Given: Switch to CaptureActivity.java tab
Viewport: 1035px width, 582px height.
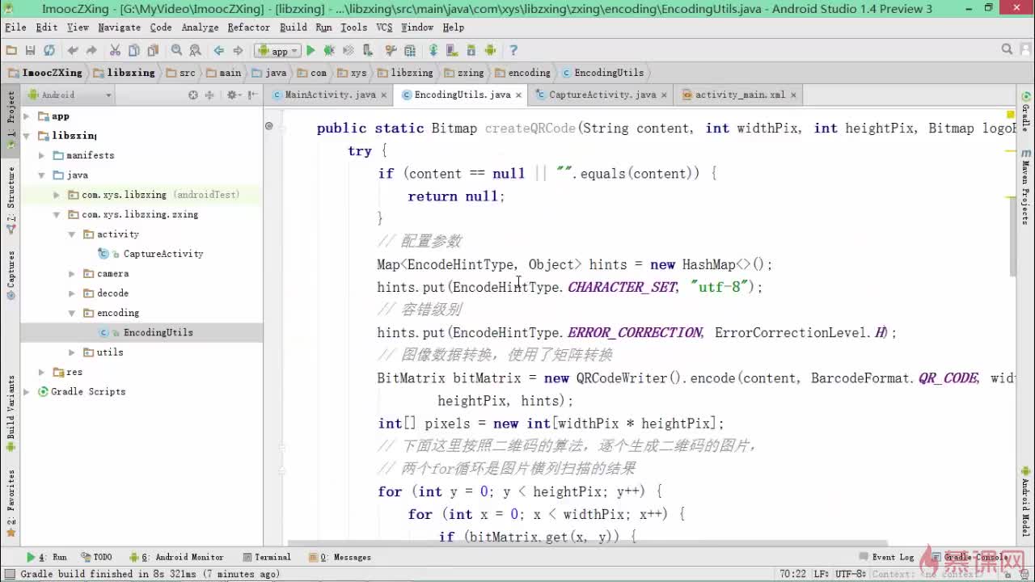Looking at the screenshot, I should (602, 95).
